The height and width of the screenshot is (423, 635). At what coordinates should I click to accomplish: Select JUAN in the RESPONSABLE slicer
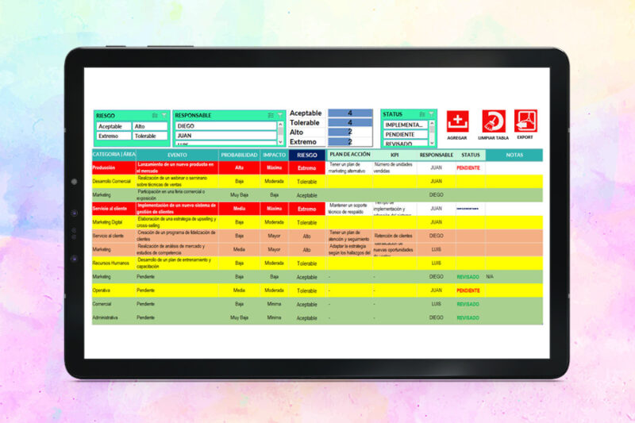pos(226,136)
